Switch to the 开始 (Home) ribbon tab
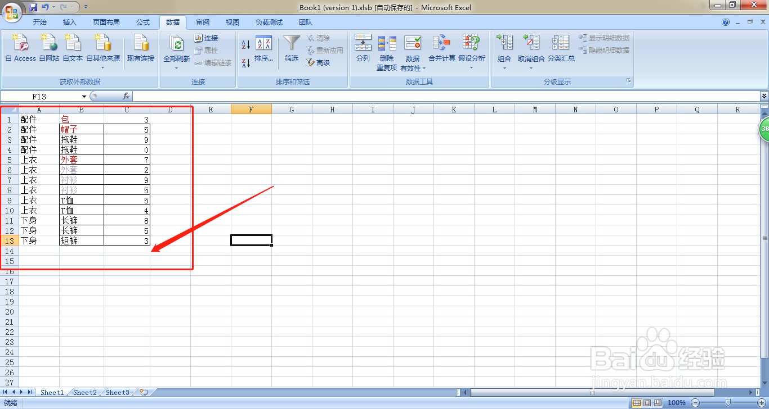 (x=40, y=22)
